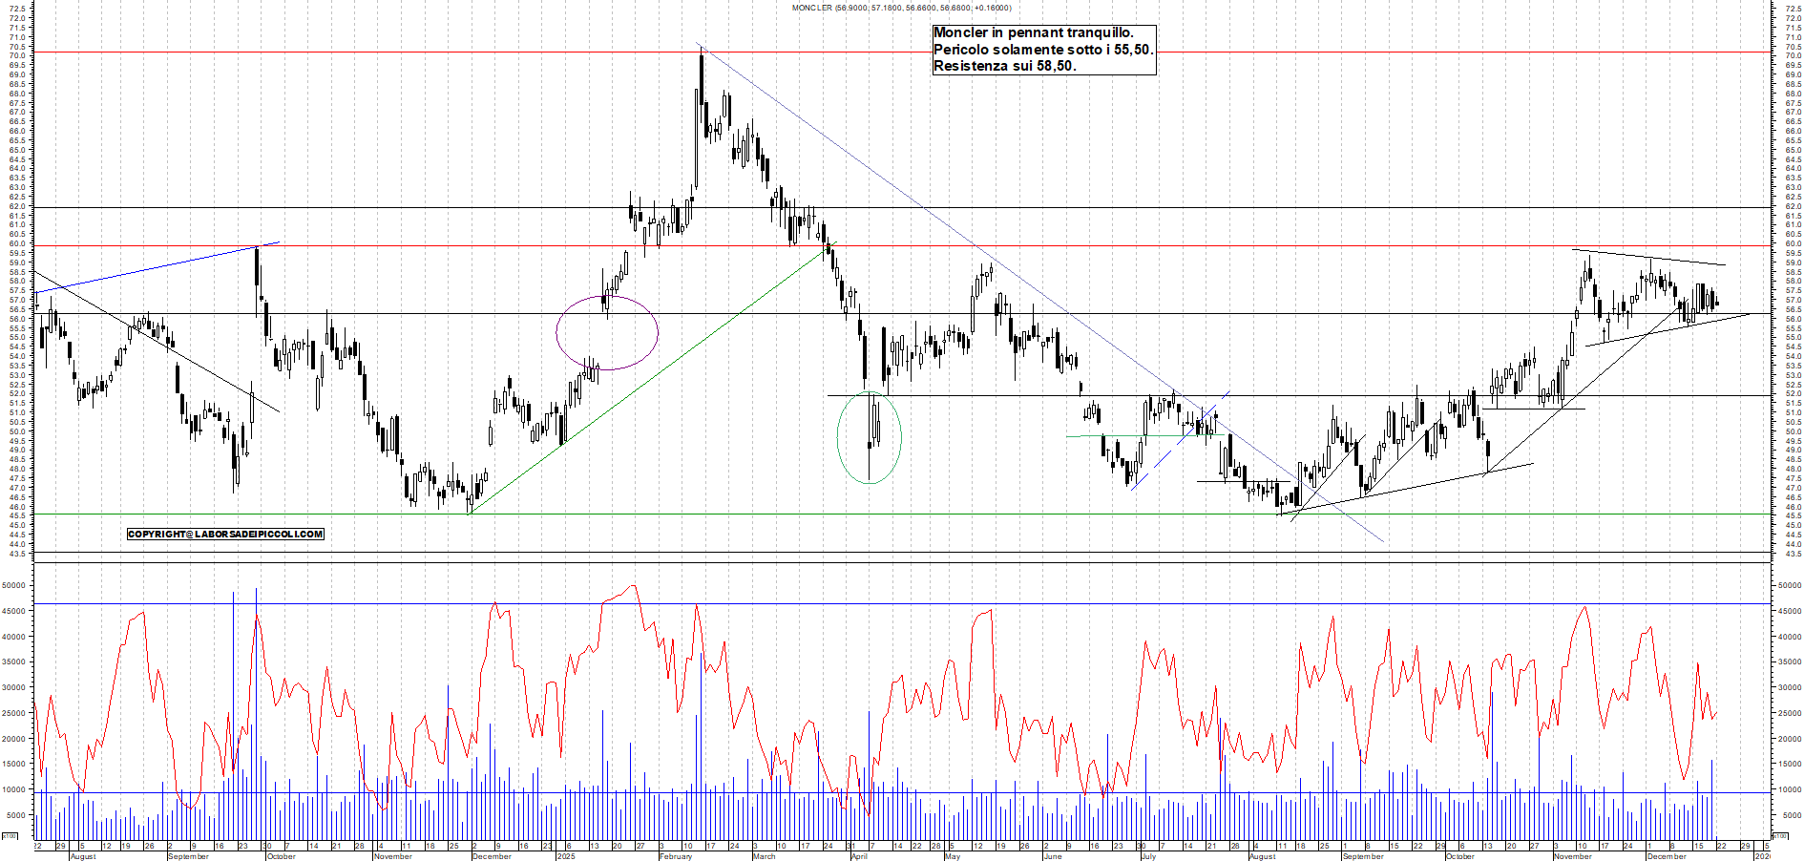Click the 'February' label on the time axis
Viewport: 1804px width, 861px height.
[675, 856]
